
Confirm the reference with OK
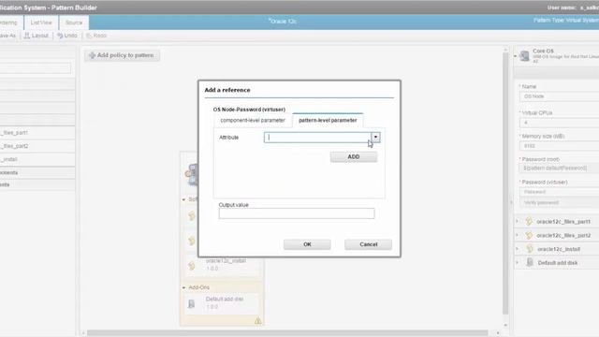(307, 244)
